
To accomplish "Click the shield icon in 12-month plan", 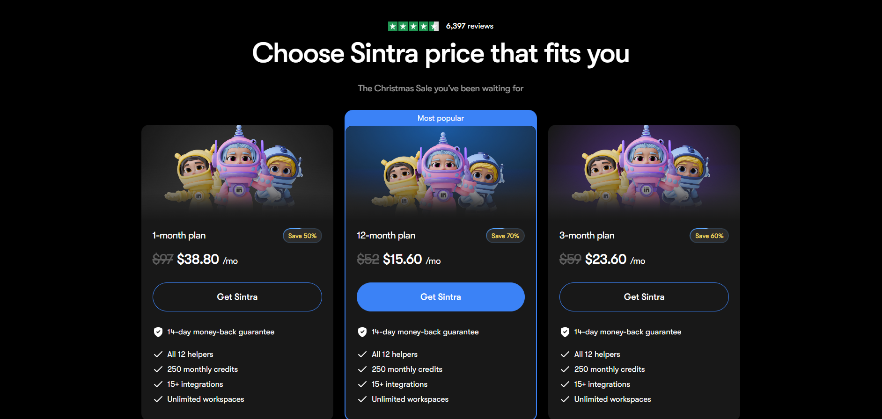I will coord(362,332).
